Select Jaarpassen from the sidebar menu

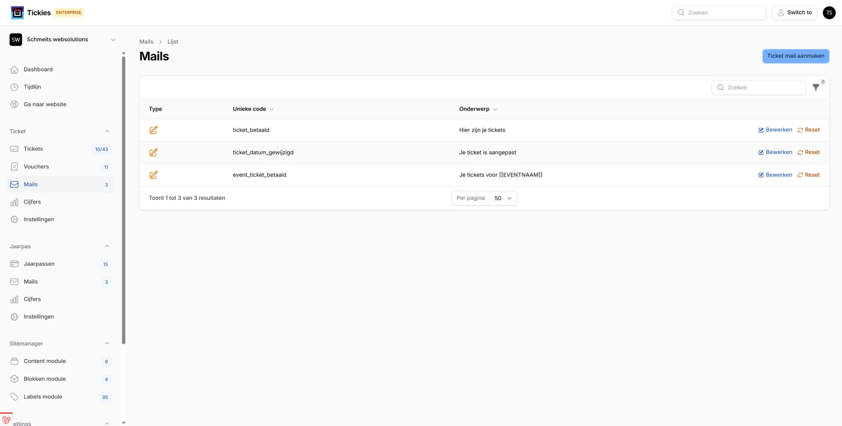pyautogui.click(x=39, y=264)
